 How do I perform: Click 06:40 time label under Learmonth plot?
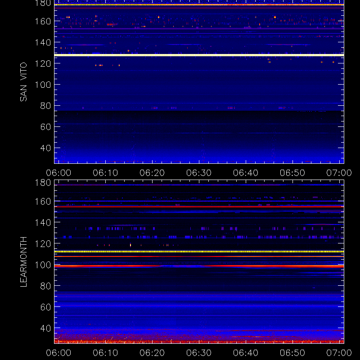(x=246, y=353)
